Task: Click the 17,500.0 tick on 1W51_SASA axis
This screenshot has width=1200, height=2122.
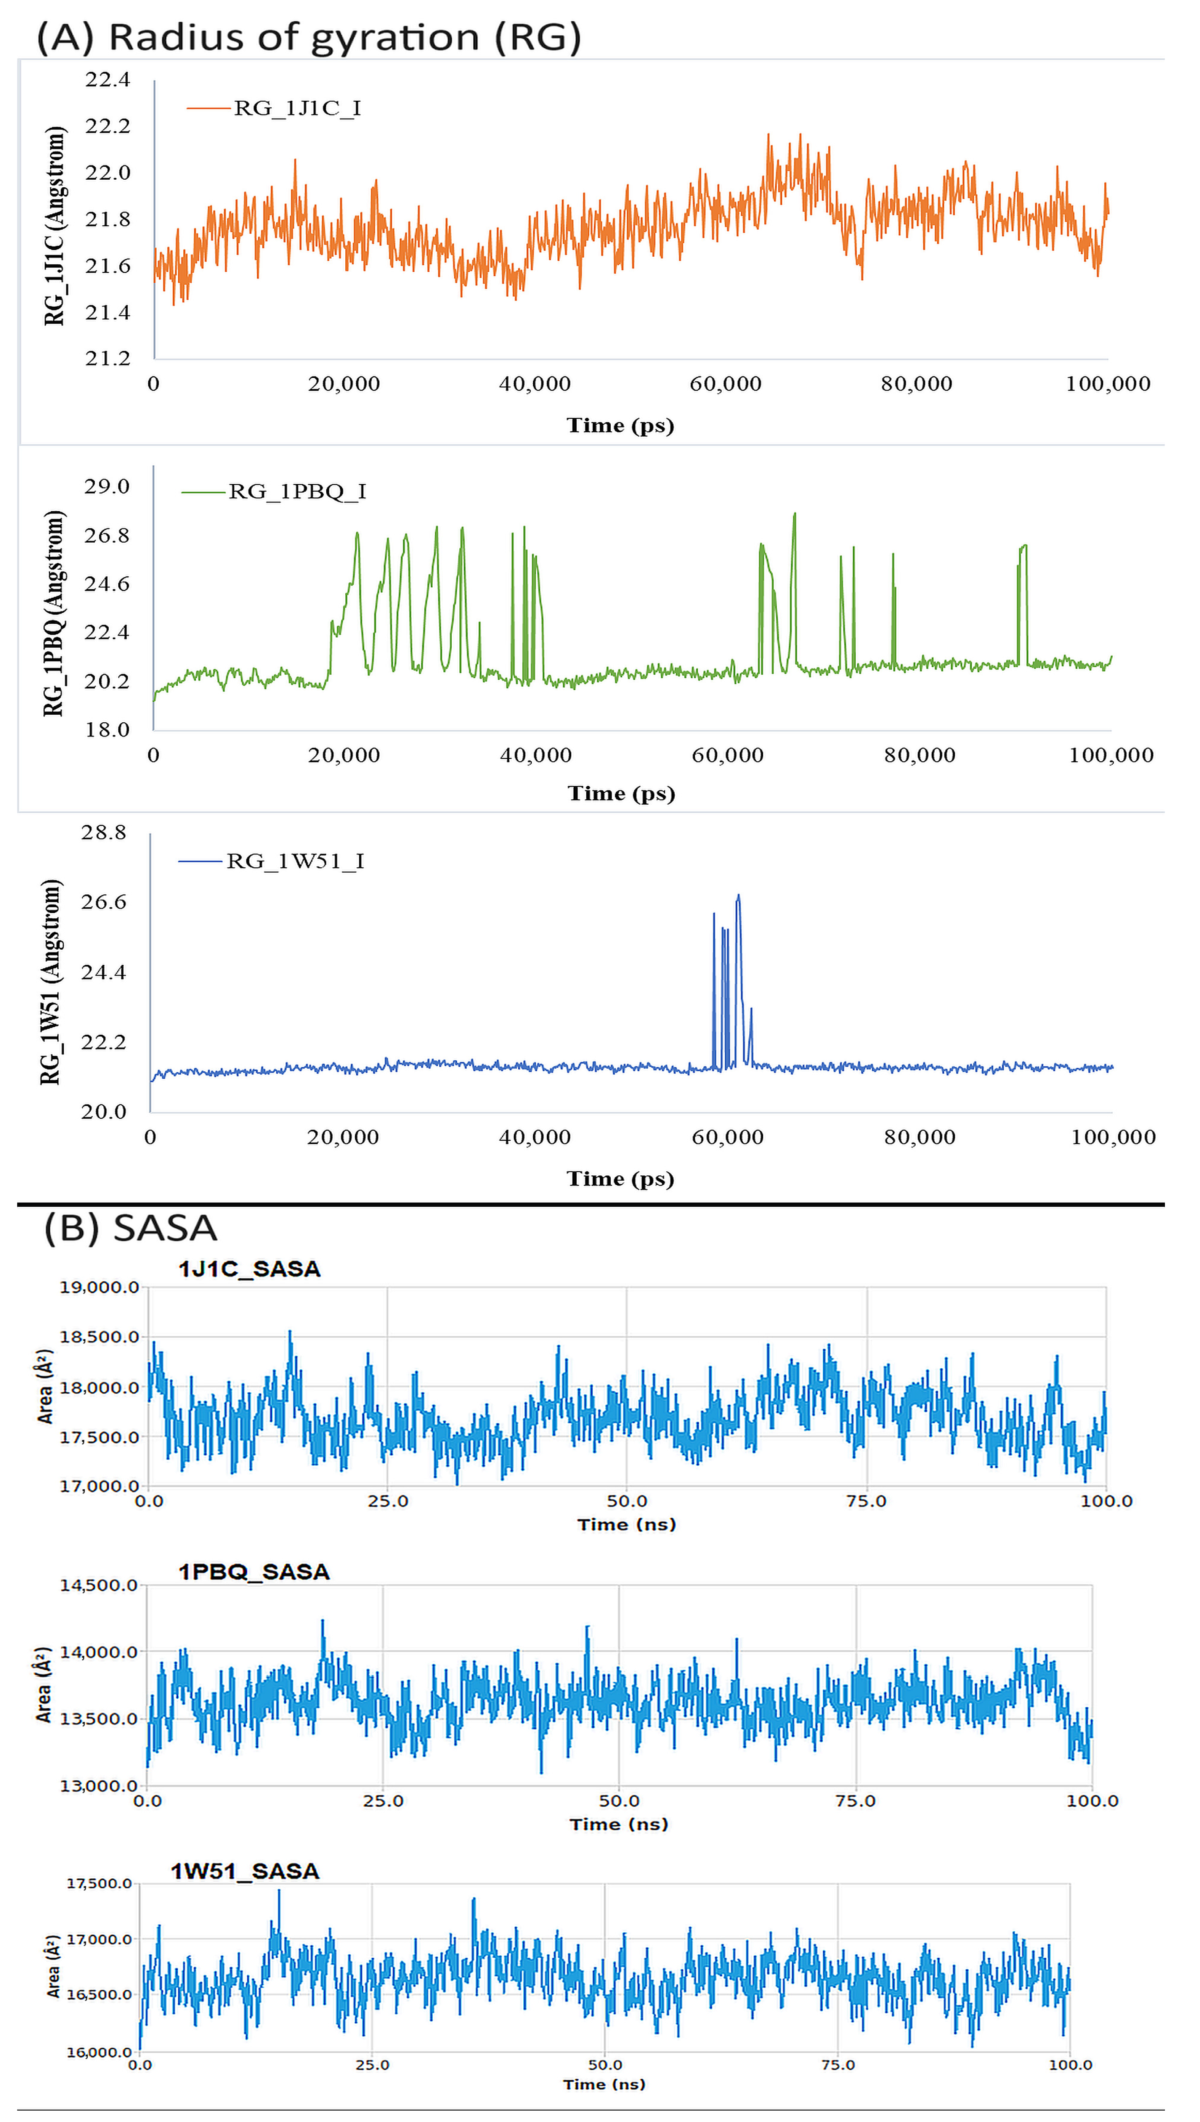Action: pos(99,1884)
